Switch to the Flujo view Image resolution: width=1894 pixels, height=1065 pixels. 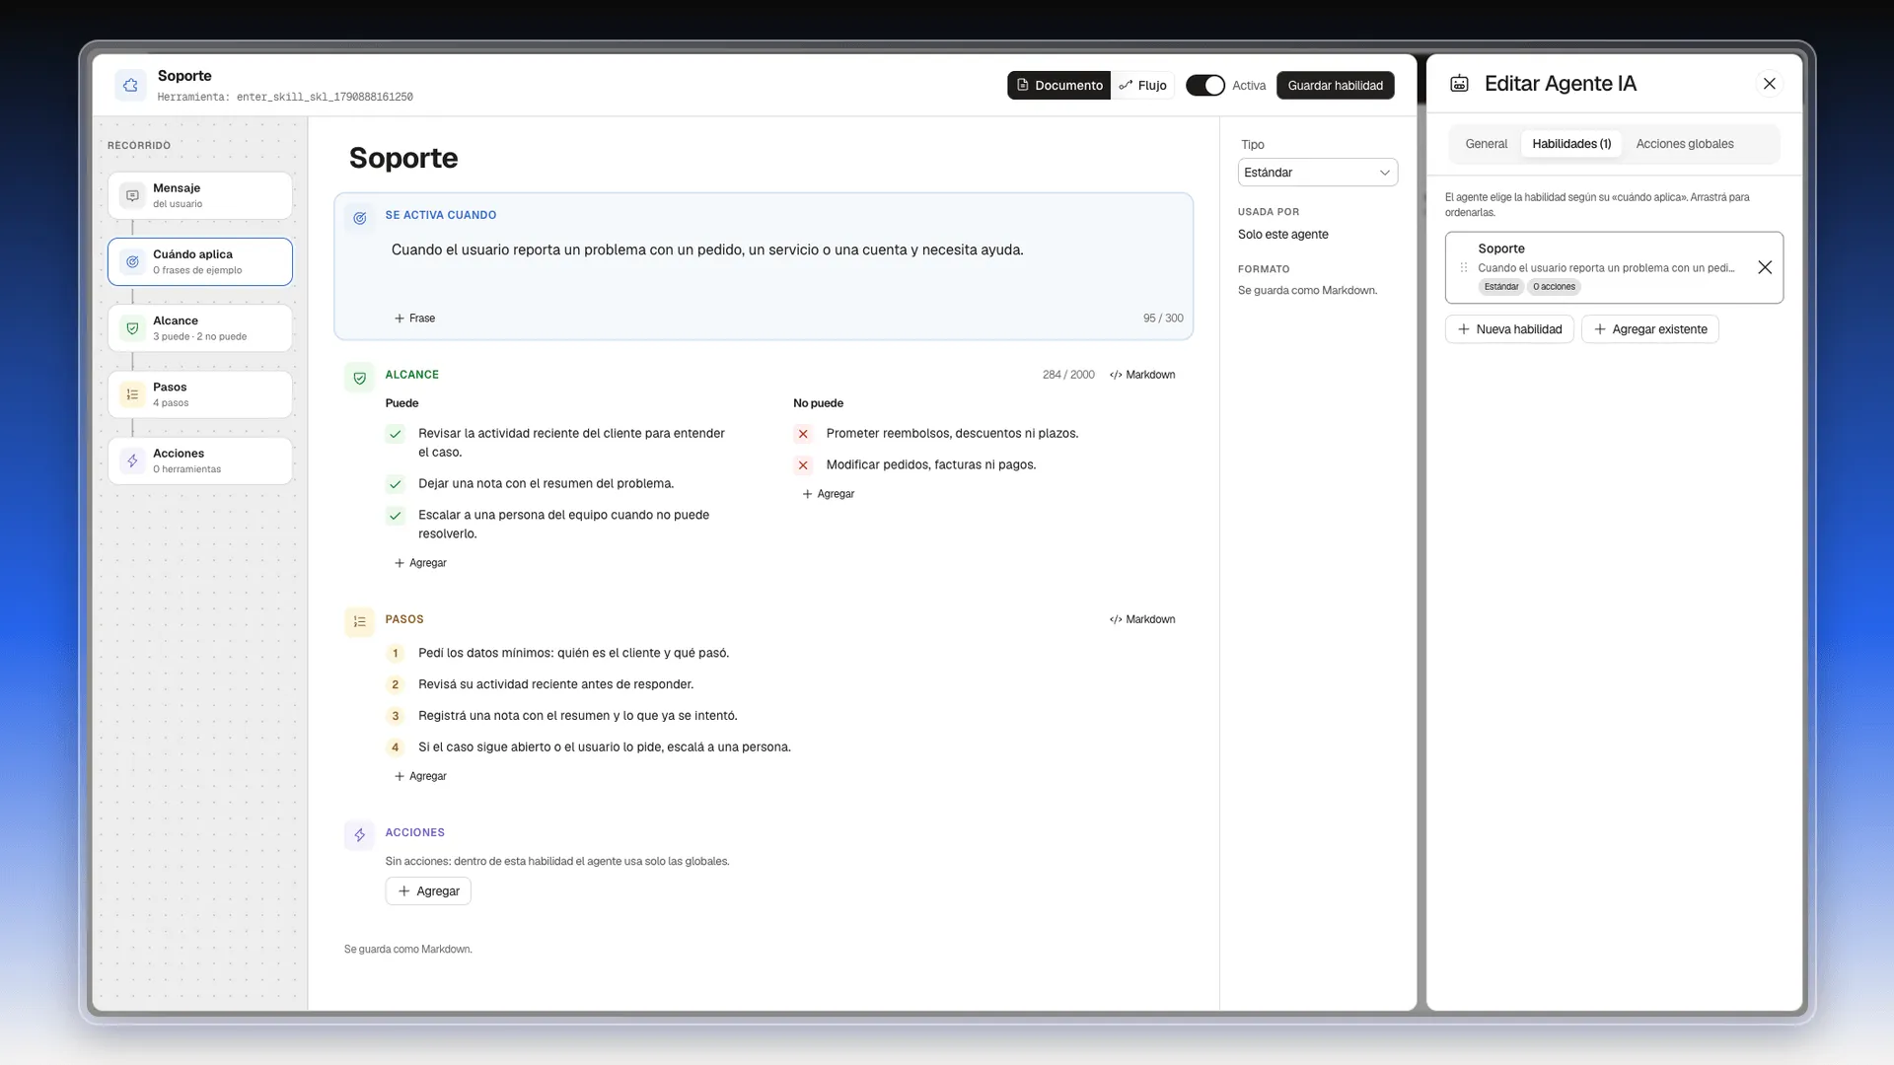1143,86
